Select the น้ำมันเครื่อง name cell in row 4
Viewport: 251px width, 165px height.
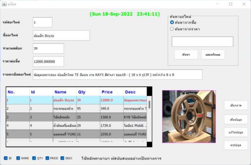pos(65,126)
